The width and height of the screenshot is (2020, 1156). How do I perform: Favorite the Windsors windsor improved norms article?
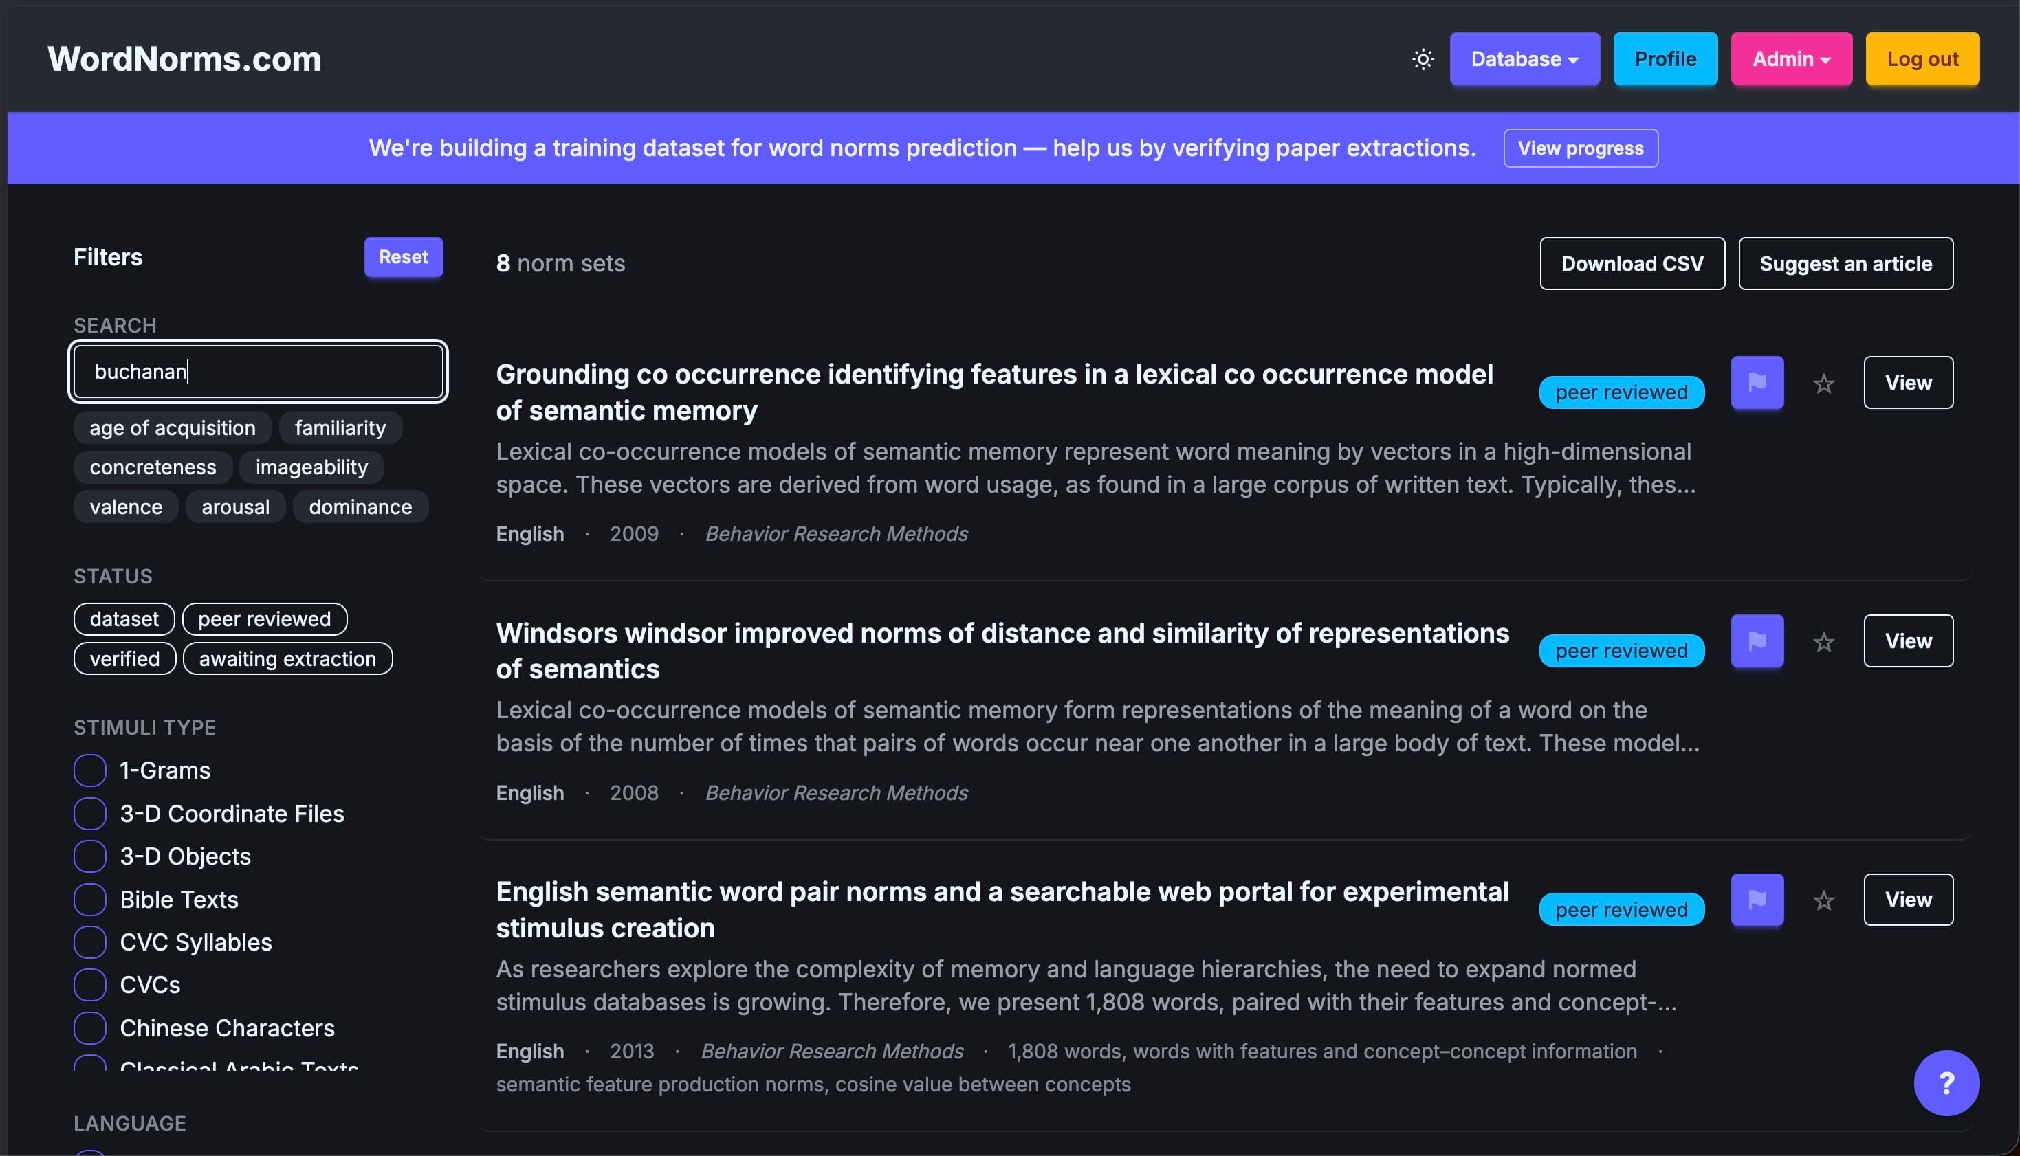point(1824,641)
